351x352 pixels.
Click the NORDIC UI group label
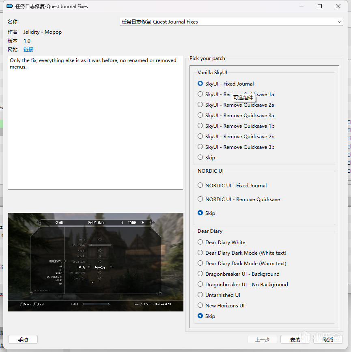coord(211,171)
